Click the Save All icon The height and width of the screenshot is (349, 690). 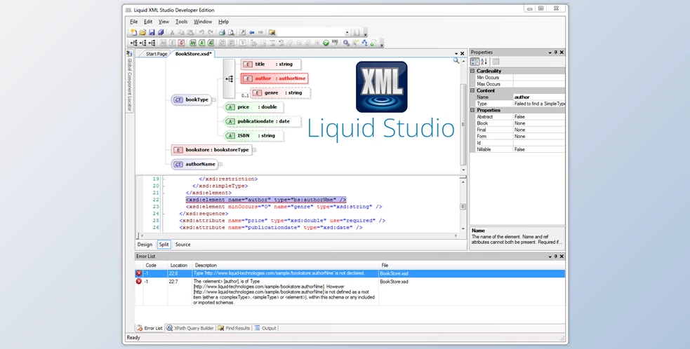coord(161,32)
